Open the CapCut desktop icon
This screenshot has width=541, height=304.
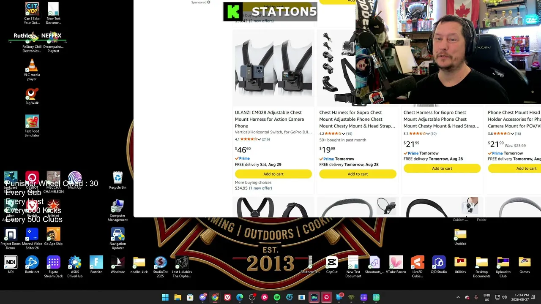click(332, 265)
